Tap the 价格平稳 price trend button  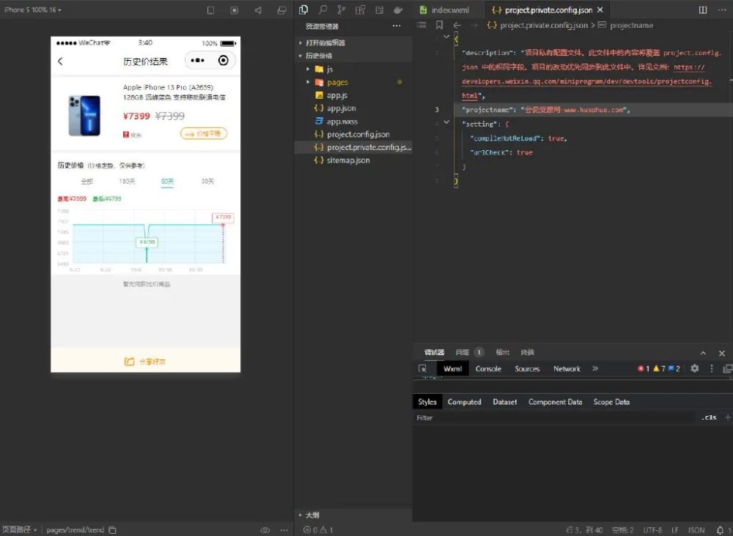(204, 133)
